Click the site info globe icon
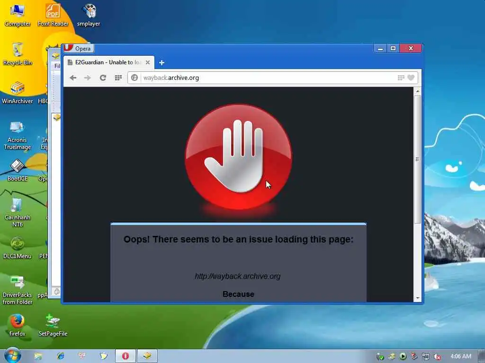 [135, 78]
